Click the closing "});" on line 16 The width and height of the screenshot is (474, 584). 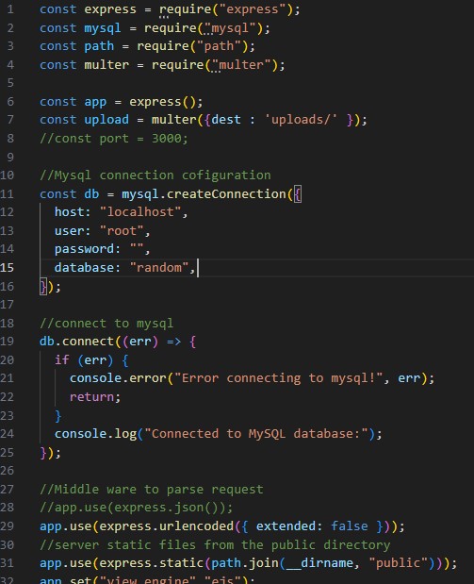(x=50, y=287)
